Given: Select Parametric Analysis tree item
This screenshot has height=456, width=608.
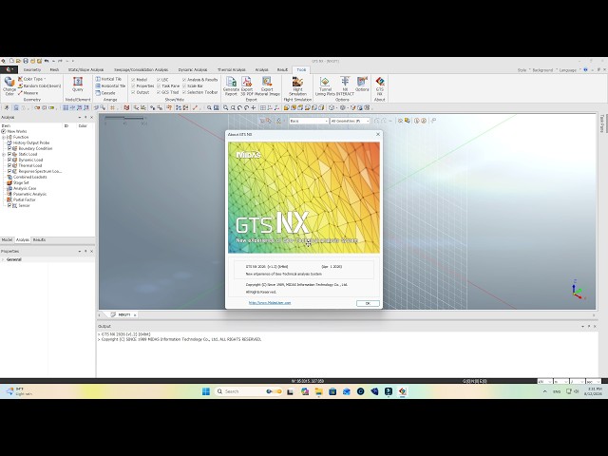Looking at the screenshot, I should (29, 194).
